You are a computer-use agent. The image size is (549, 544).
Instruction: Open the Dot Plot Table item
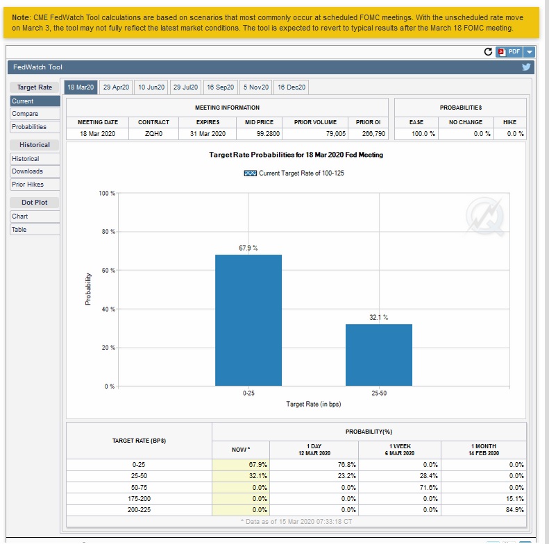point(35,229)
